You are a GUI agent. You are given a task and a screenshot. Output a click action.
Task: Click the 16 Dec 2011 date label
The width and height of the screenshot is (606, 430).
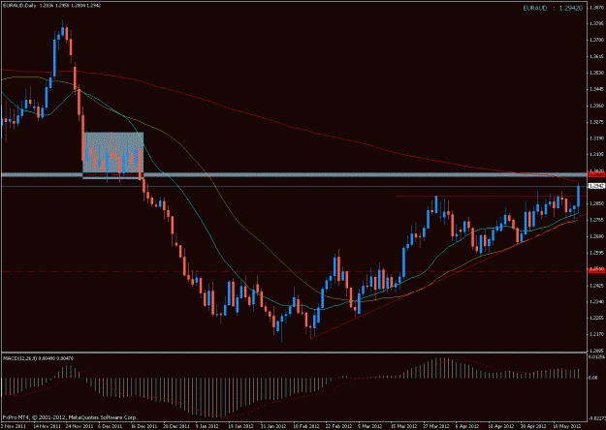pyautogui.click(x=144, y=426)
